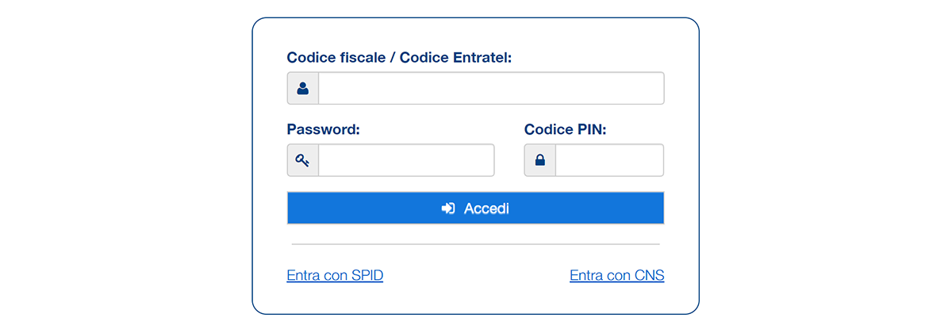Image resolution: width=952 pixels, height=333 pixels.
Task: Click the 'CNS' word in the right link
Action: [650, 276]
